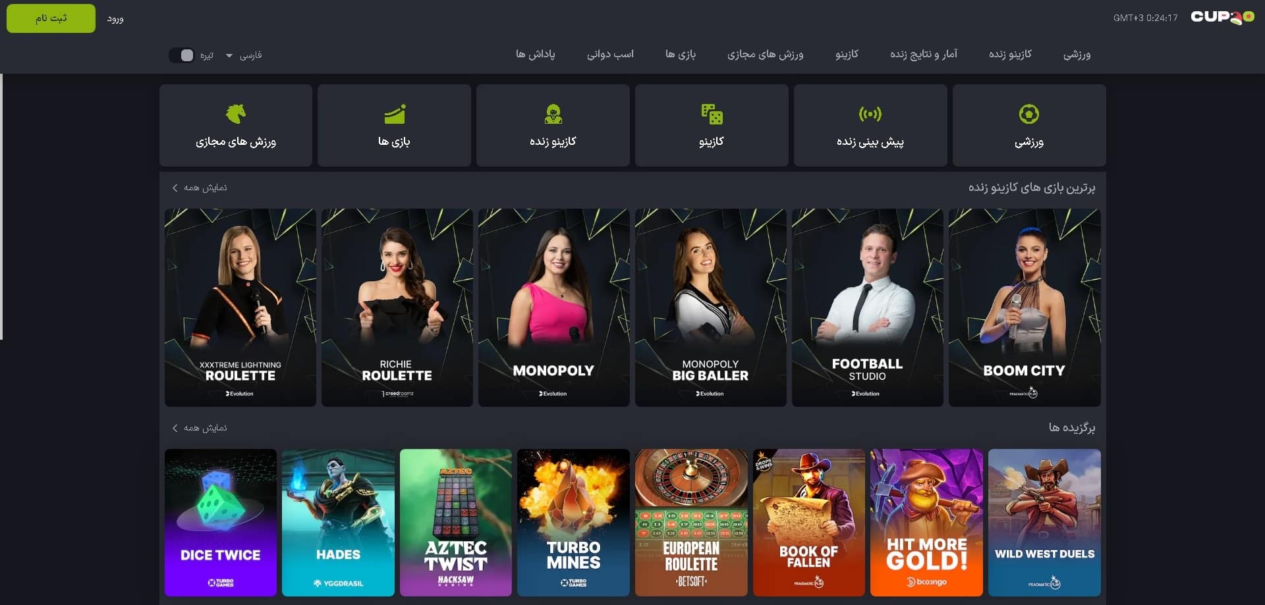Open the live betting broadcast icon
Viewport: 1265px width, 605px height.
click(x=870, y=114)
